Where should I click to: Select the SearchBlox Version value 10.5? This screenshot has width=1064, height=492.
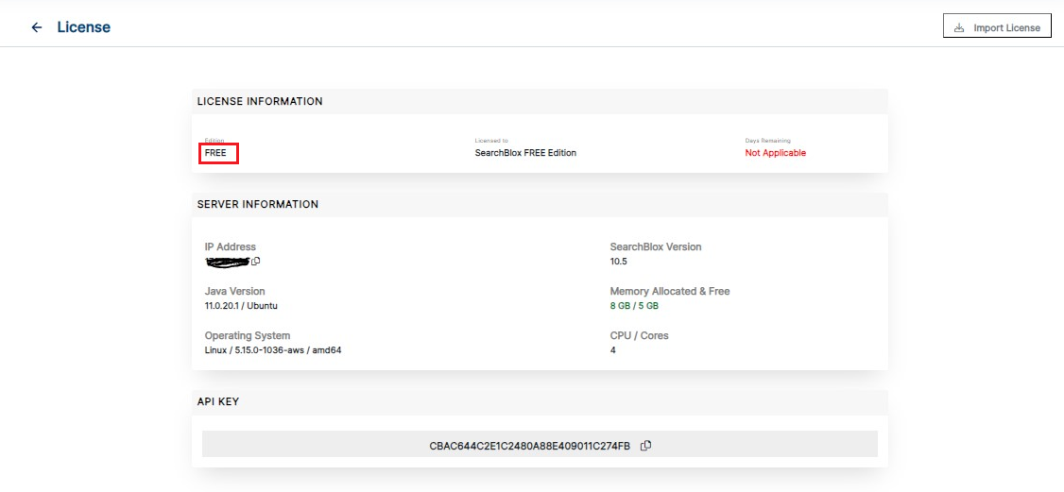coord(618,261)
